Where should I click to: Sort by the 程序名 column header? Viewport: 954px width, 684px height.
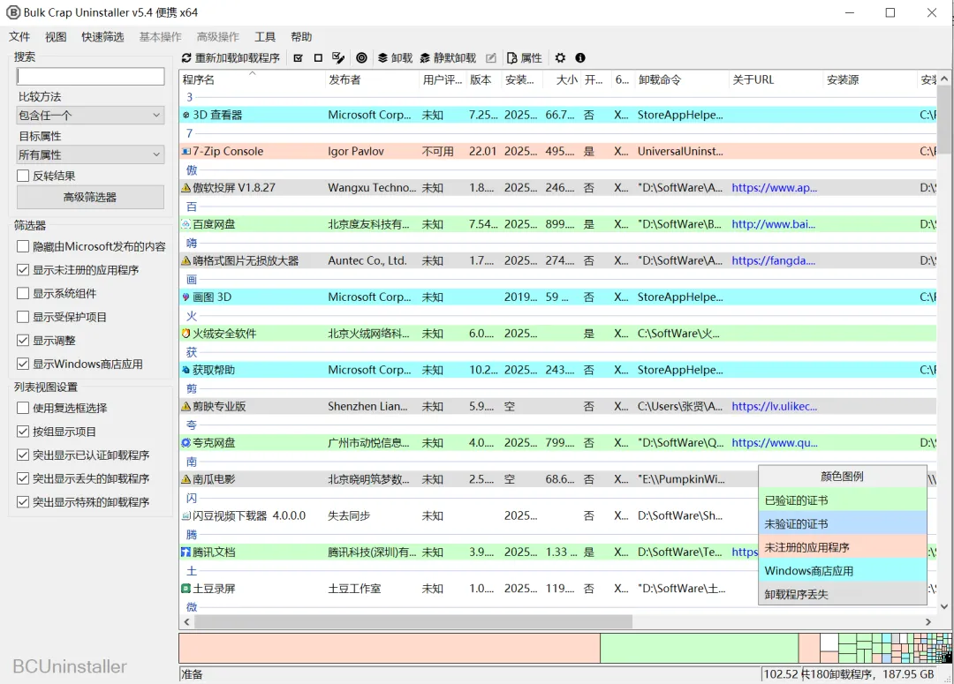252,79
